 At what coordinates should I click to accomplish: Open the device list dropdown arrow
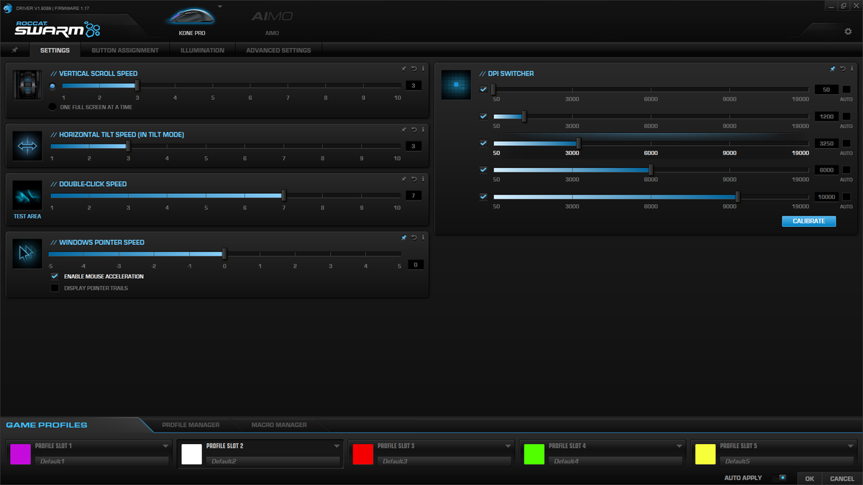tap(220, 6)
